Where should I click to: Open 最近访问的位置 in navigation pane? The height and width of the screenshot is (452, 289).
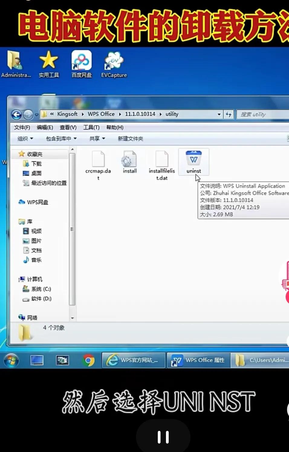pos(45,183)
